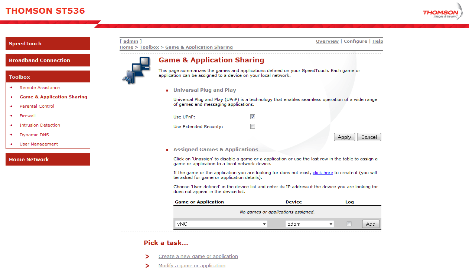
Task: Go to Toolbox in the breadcrumb
Action: [x=149, y=47]
